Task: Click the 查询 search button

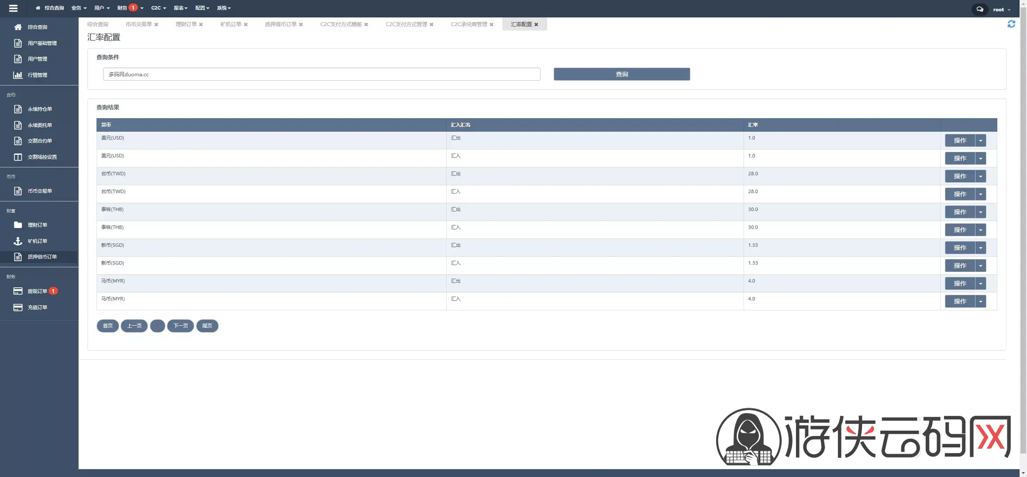Action: tap(622, 74)
